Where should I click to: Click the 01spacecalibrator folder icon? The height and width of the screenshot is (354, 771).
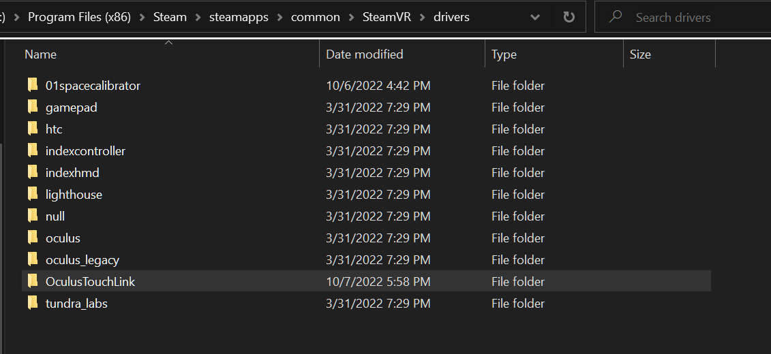click(x=32, y=85)
